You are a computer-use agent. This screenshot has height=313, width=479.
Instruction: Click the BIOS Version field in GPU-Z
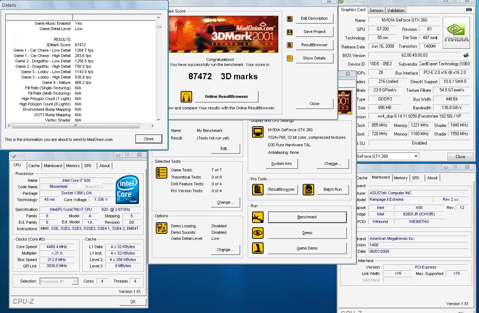414,56
